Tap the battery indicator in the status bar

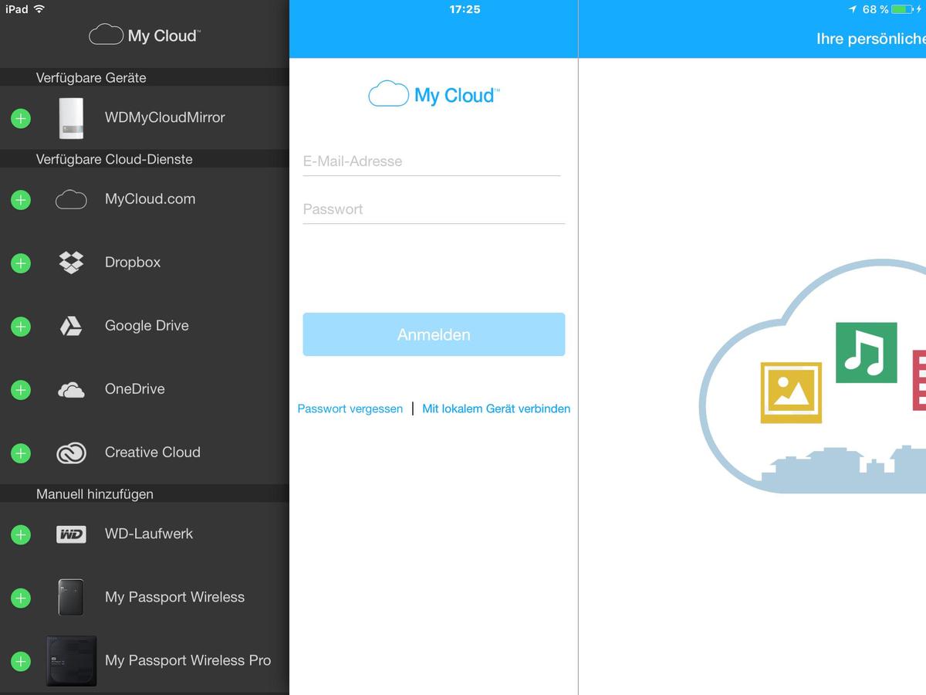point(902,9)
